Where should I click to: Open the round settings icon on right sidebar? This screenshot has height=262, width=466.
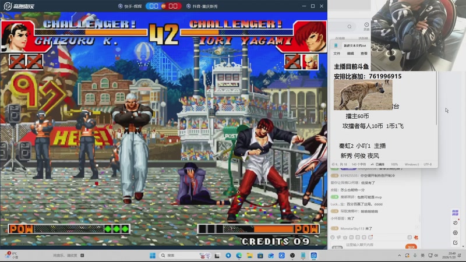(455, 233)
